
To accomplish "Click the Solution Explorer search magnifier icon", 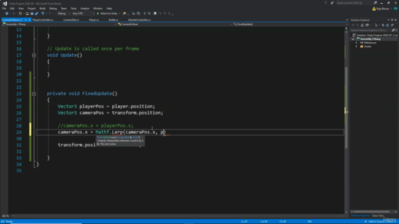I will click(x=393, y=30).
